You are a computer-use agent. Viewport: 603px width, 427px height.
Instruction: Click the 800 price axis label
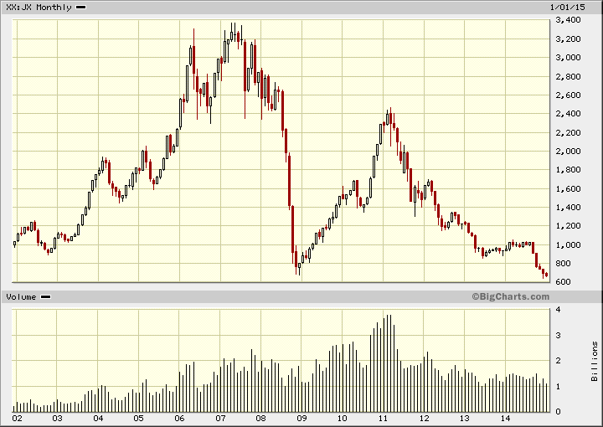[x=564, y=263]
